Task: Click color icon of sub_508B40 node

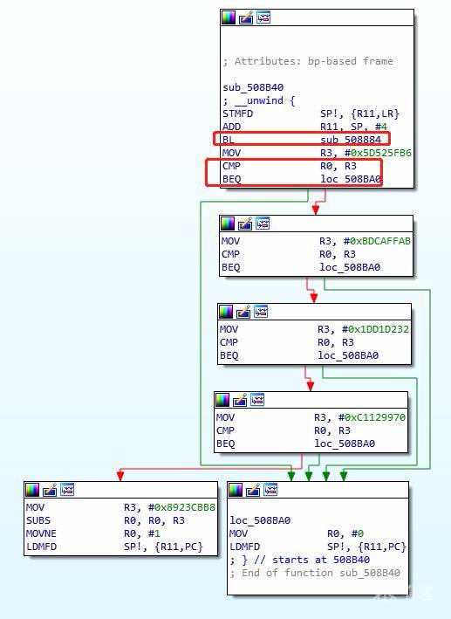Action: click(x=229, y=17)
